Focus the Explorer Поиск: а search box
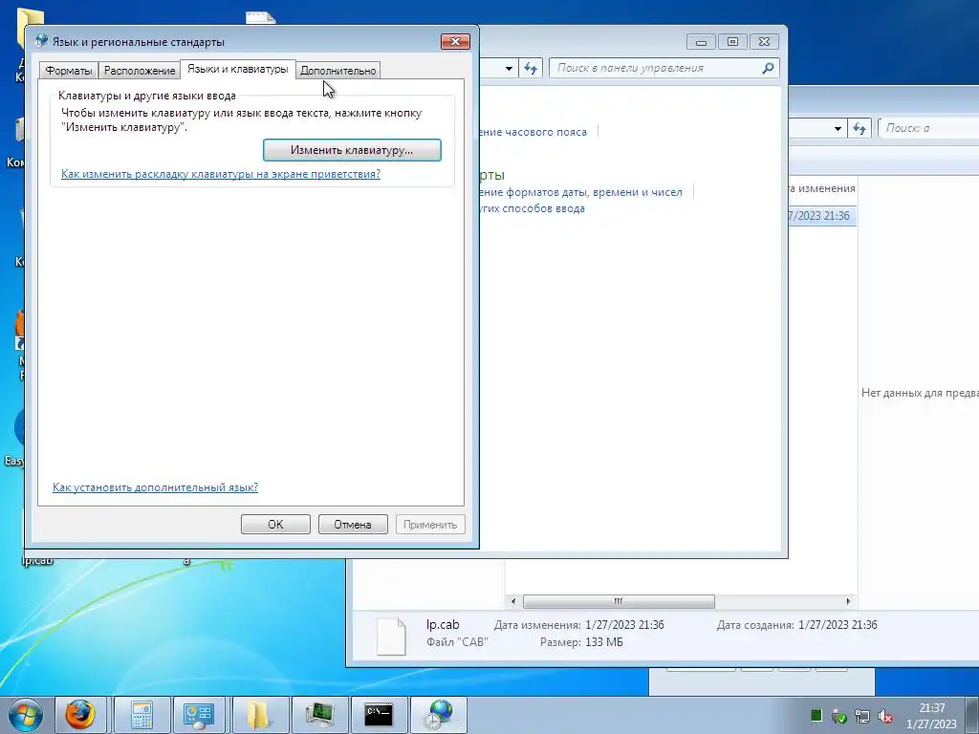The width and height of the screenshot is (979, 734). 928,129
